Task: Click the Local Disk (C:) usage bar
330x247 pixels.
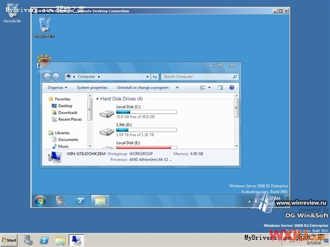Action: coord(146,112)
